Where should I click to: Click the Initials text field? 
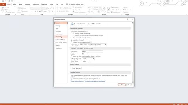pyautogui.click(x=85, y=54)
